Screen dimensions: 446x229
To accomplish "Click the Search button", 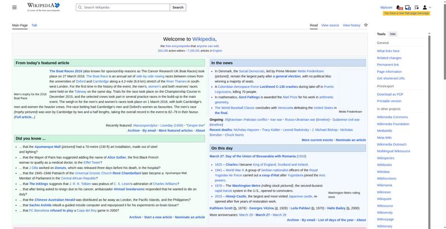I will [x=178, y=7].
